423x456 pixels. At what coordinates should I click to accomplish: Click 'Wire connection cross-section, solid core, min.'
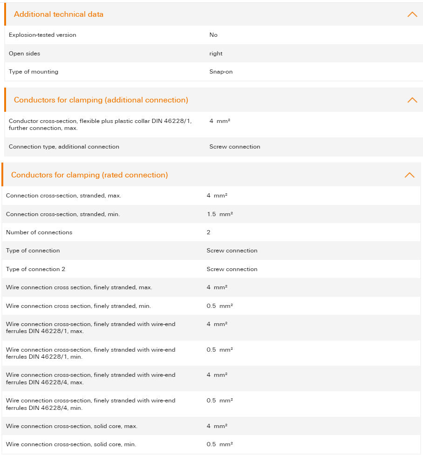click(71, 444)
